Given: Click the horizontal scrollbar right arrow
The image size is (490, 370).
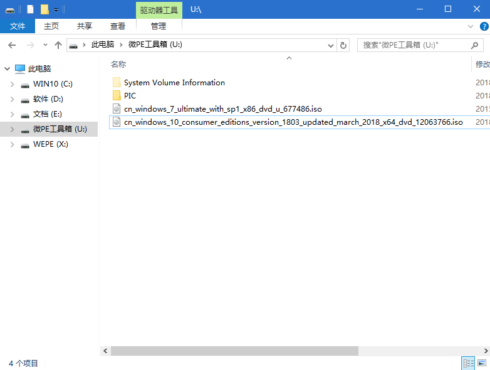Looking at the screenshot, I should (x=486, y=351).
